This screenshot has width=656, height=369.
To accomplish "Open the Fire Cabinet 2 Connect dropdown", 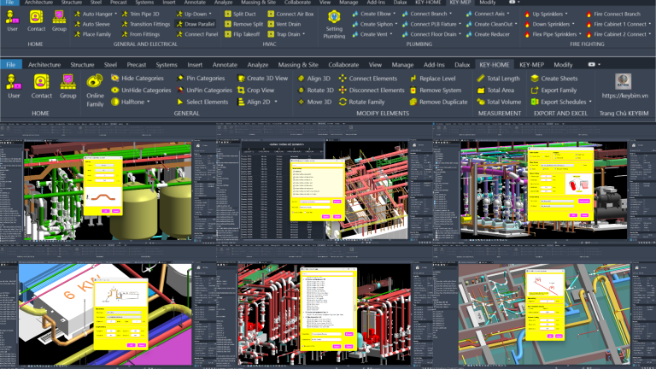I will pos(650,34).
